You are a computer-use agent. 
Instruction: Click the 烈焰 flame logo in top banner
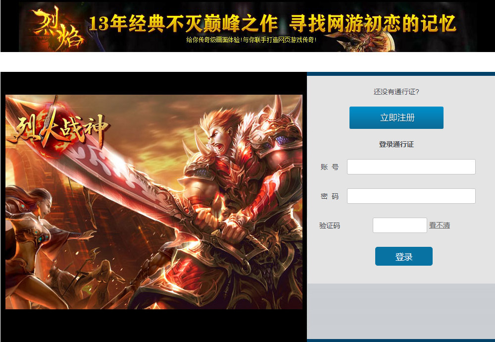coord(57,28)
